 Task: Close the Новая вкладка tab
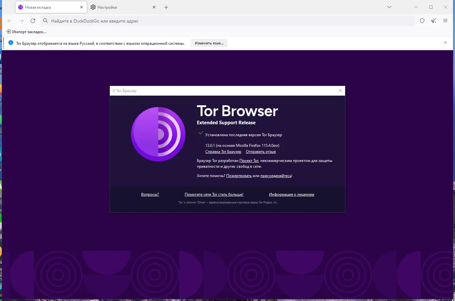[82, 7]
